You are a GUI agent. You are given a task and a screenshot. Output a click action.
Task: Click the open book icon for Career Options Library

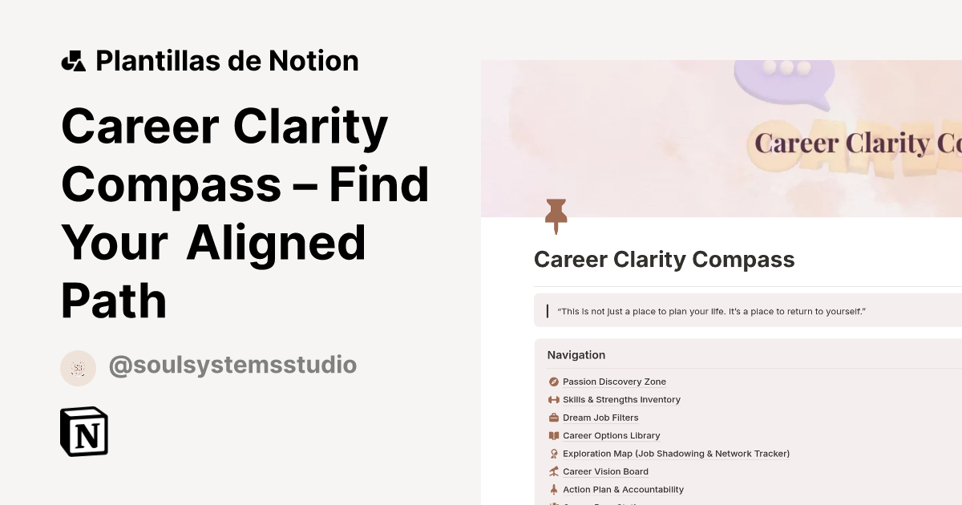click(x=553, y=435)
